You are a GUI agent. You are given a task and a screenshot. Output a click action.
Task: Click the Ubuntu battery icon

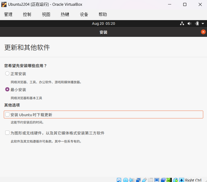pos(197,24)
